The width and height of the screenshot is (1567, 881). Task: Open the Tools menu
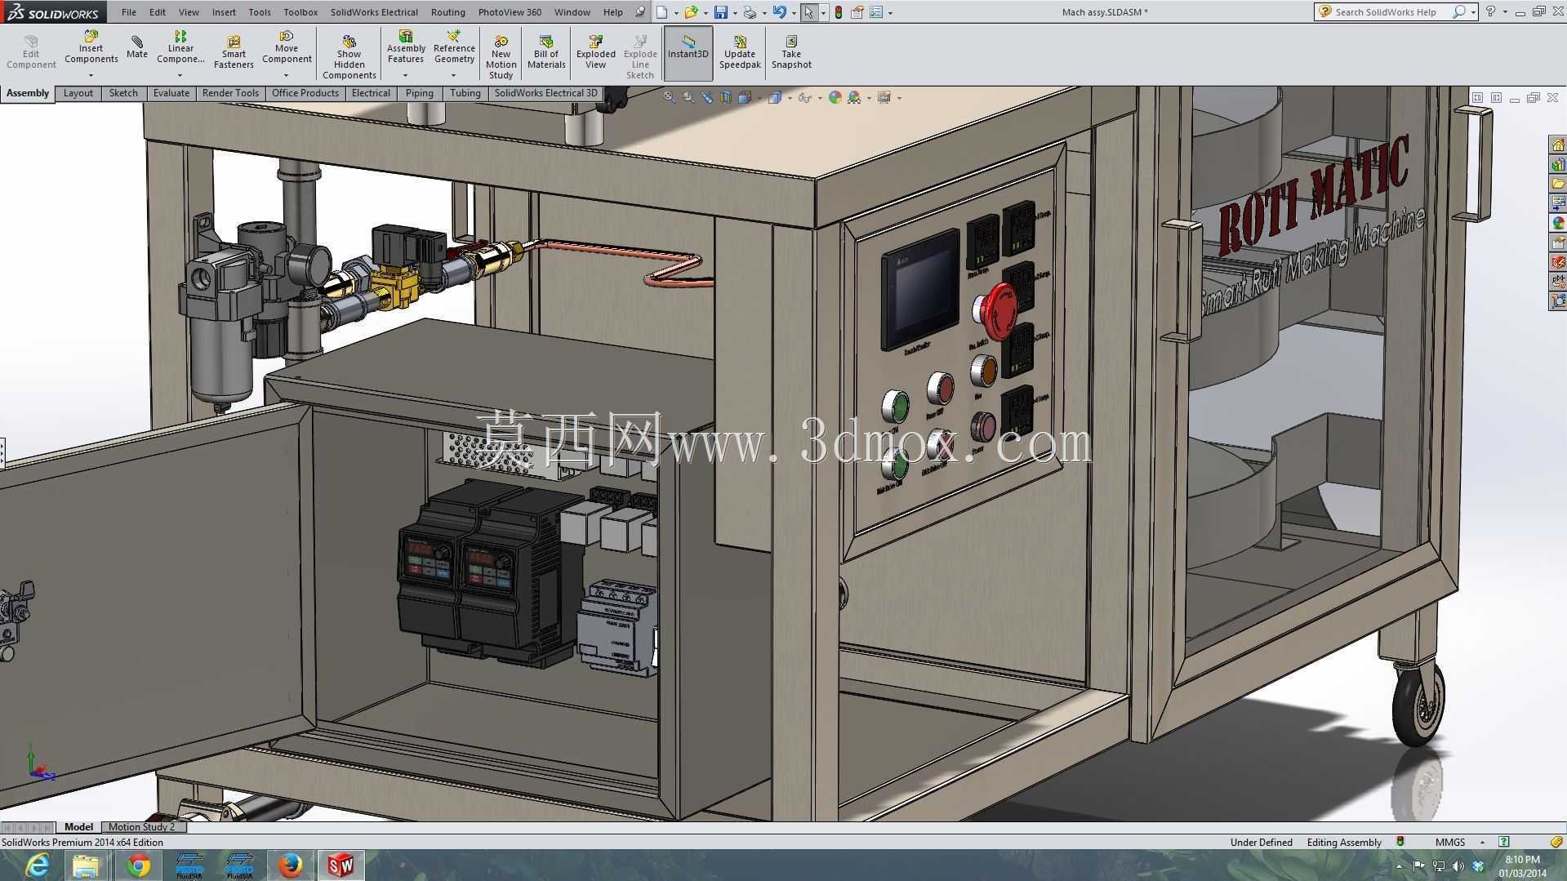point(260,12)
